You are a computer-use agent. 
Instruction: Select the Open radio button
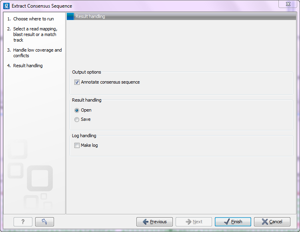pyautogui.click(x=77, y=110)
